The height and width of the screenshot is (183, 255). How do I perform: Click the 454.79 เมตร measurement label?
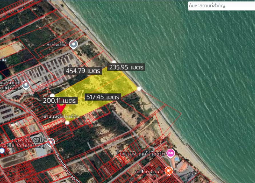(x=83, y=71)
